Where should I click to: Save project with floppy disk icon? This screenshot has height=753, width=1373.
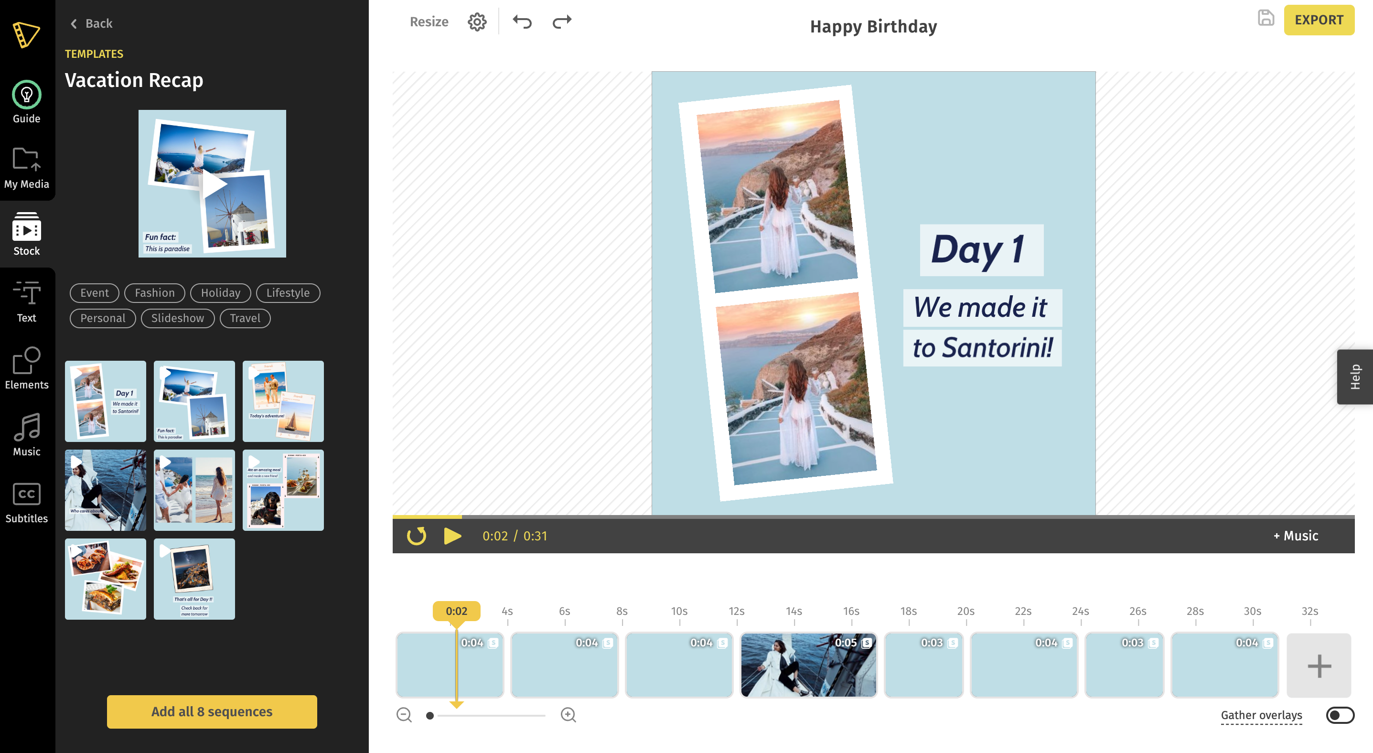pyautogui.click(x=1266, y=18)
